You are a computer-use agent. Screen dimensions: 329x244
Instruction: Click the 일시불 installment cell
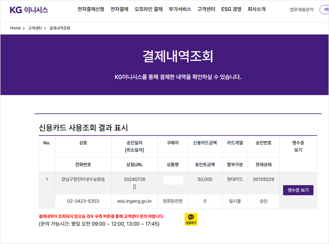[x=235, y=201]
